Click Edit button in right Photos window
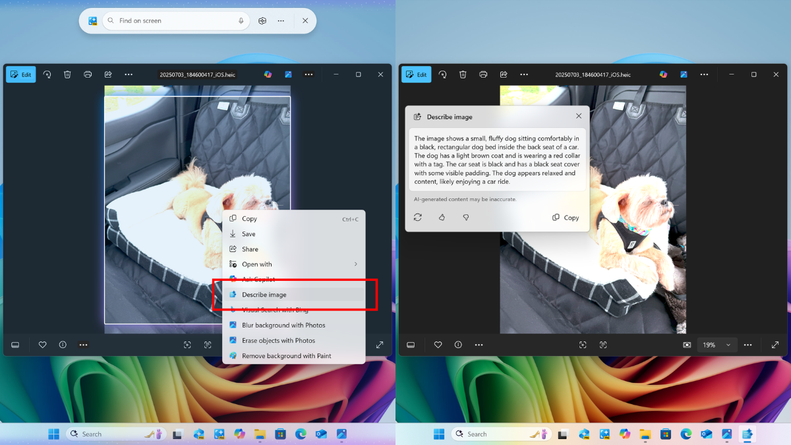The height and width of the screenshot is (445, 791). click(x=417, y=74)
